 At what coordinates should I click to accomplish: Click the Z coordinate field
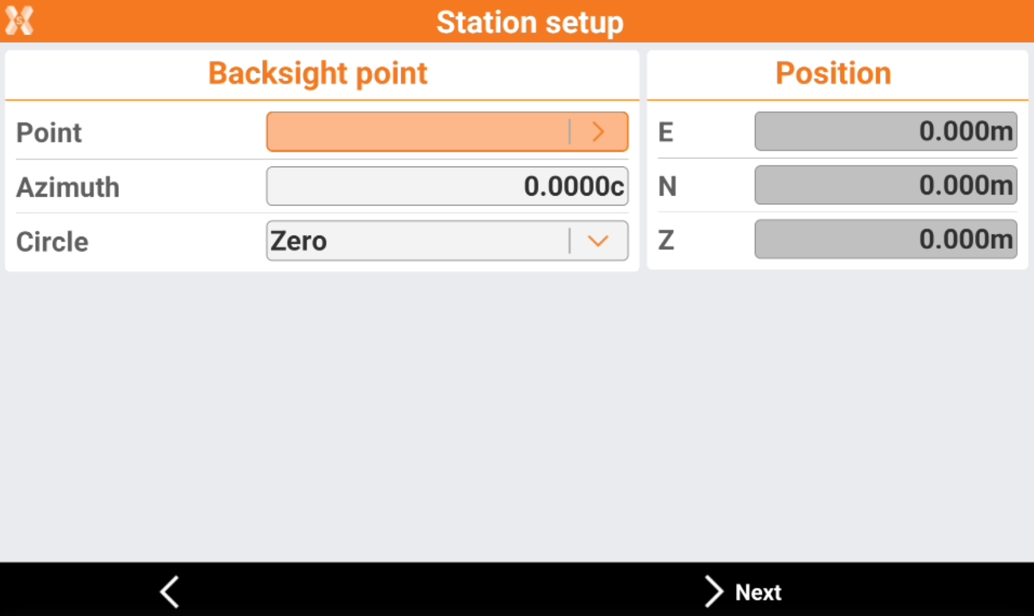tap(885, 239)
